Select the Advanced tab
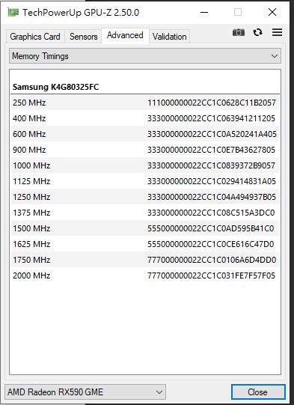 pos(125,35)
